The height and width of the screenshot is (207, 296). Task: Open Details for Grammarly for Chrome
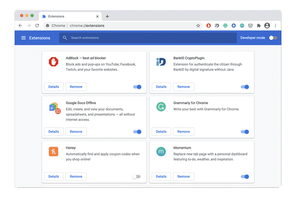point(161,131)
